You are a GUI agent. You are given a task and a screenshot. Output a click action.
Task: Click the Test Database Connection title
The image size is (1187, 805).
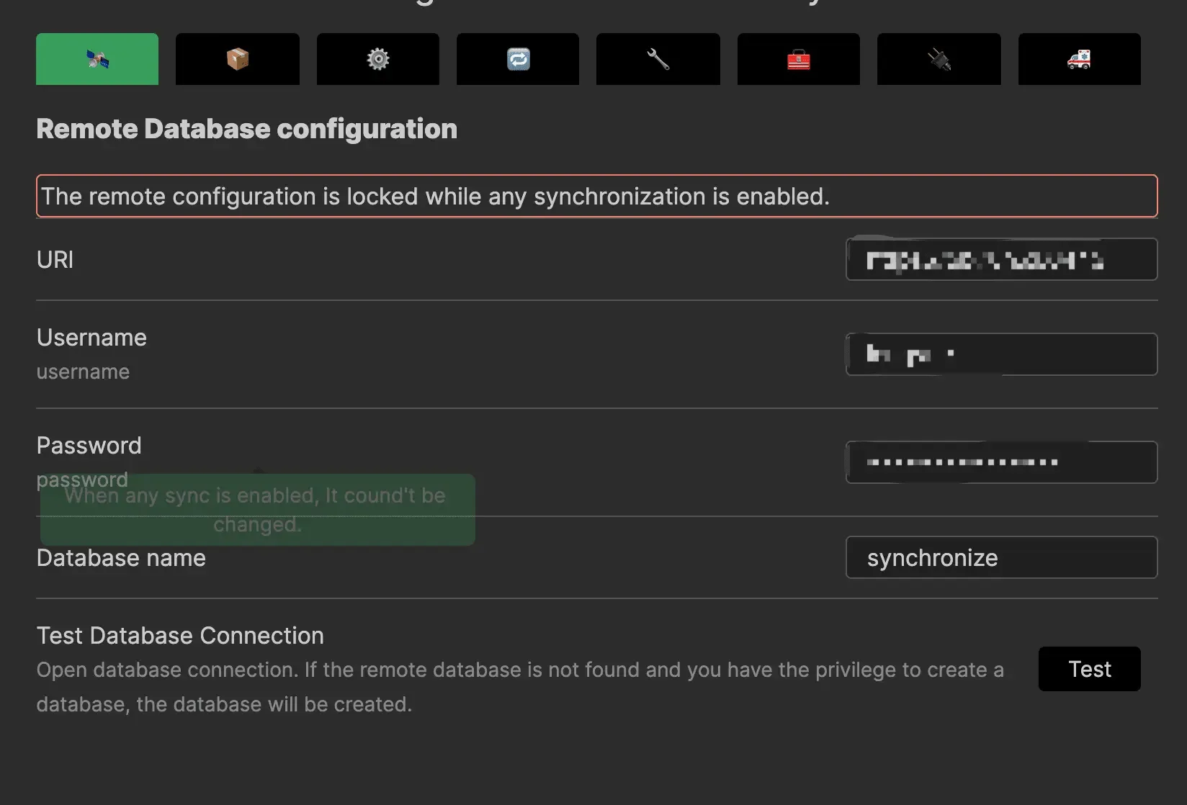point(180,636)
